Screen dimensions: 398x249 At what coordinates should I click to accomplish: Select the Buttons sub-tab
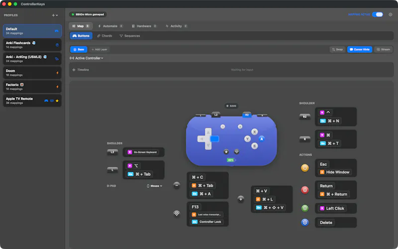click(x=81, y=36)
